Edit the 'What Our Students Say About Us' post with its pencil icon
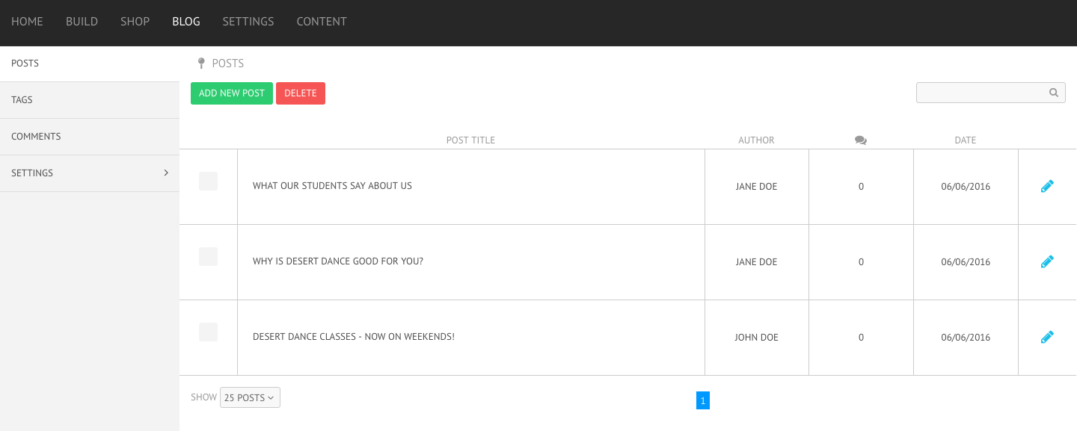The image size is (1077, 431). pos(1047,186)
